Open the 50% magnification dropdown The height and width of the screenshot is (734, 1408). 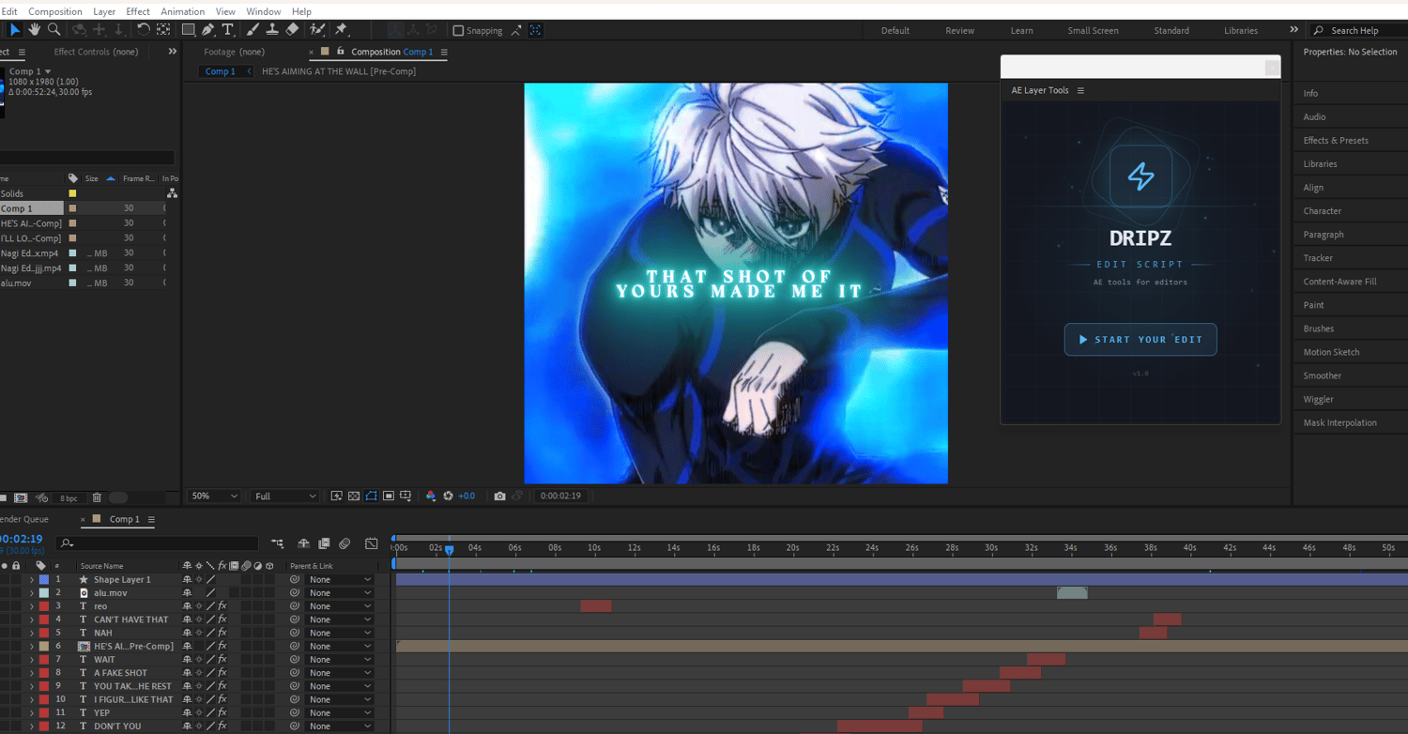(x=215, y=496)
